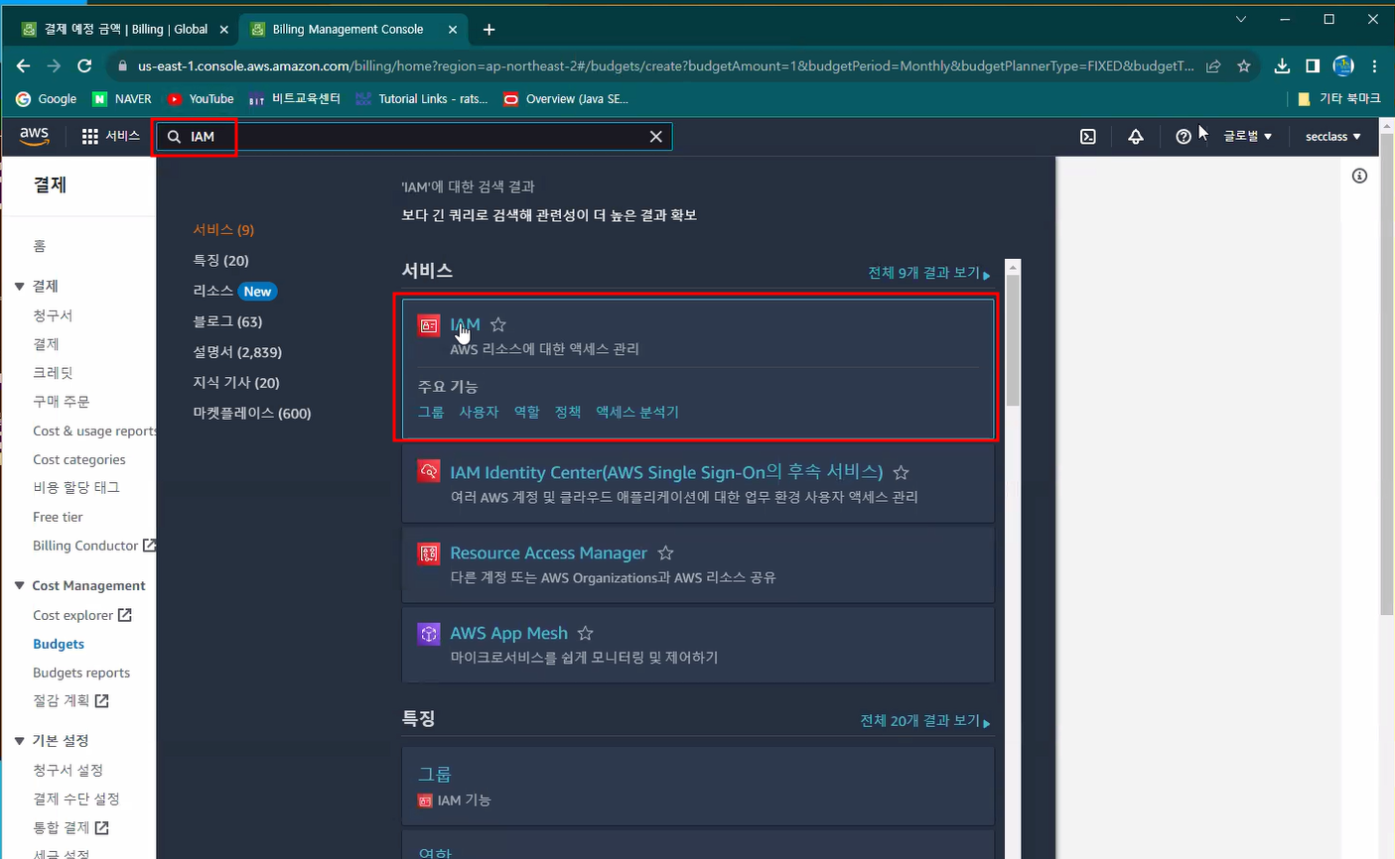Toggle the browser side panel icon
Viewport: 1395px width, 859px height.
point(1313,65)
